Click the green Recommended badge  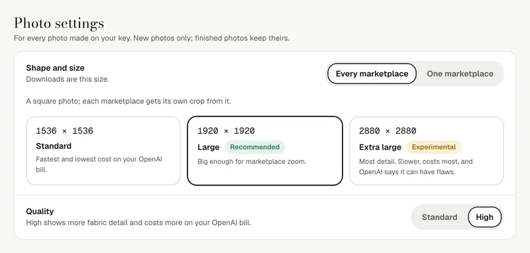click(x=255, y=147)
